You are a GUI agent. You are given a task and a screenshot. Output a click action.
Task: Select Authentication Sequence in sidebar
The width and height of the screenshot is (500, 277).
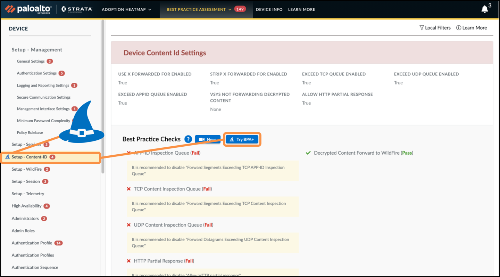(35, 267)
